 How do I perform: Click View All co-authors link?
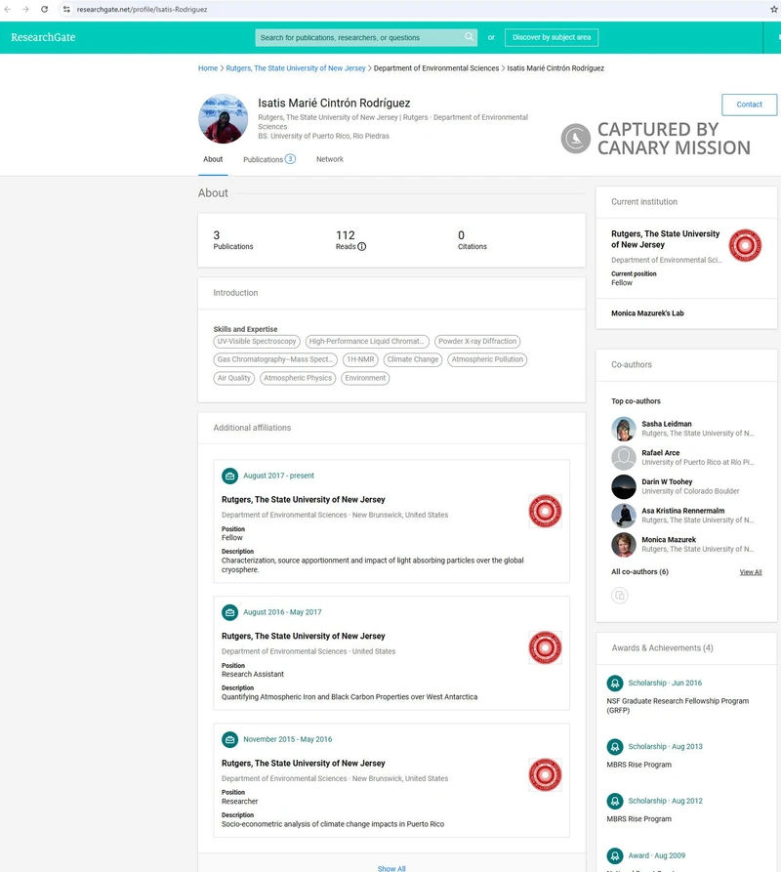tap(751, 572)
